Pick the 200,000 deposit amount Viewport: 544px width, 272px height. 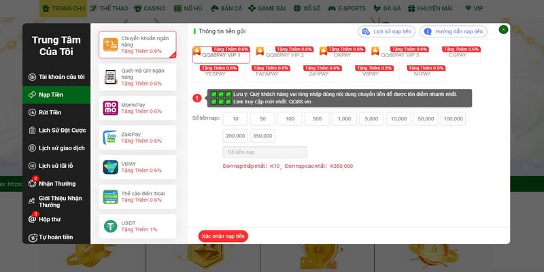tap(235, 136)
